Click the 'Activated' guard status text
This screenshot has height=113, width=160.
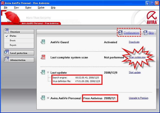110,42
